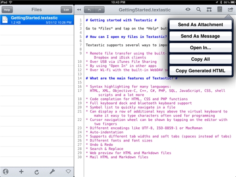Choose Send As Message

pyautogui.click(x=201, y=36)
